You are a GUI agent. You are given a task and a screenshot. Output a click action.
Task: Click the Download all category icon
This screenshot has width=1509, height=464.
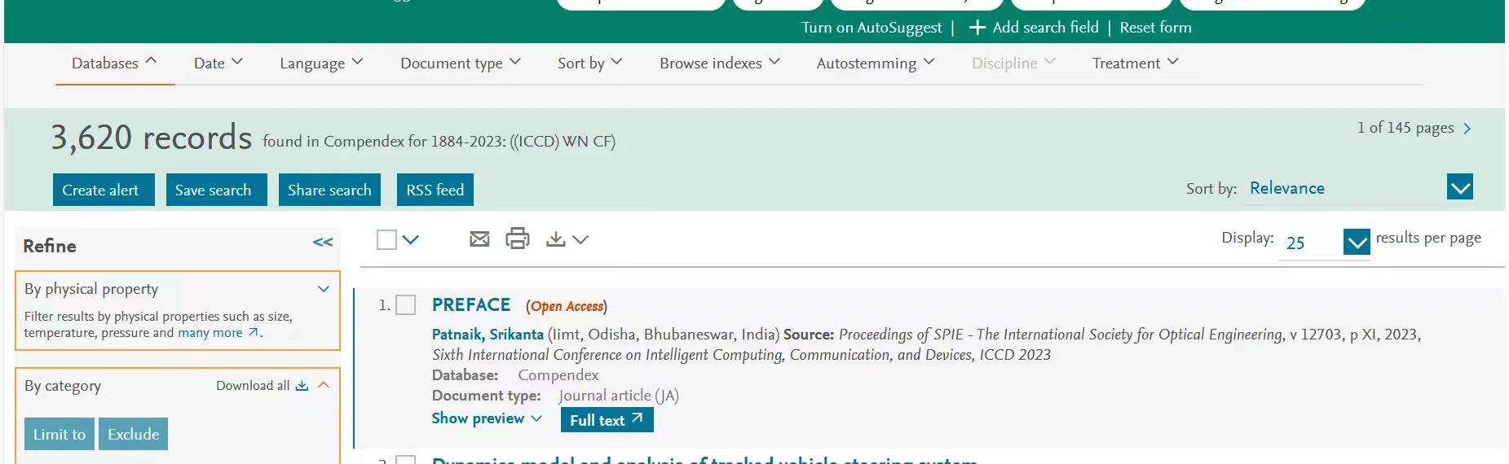302,386
